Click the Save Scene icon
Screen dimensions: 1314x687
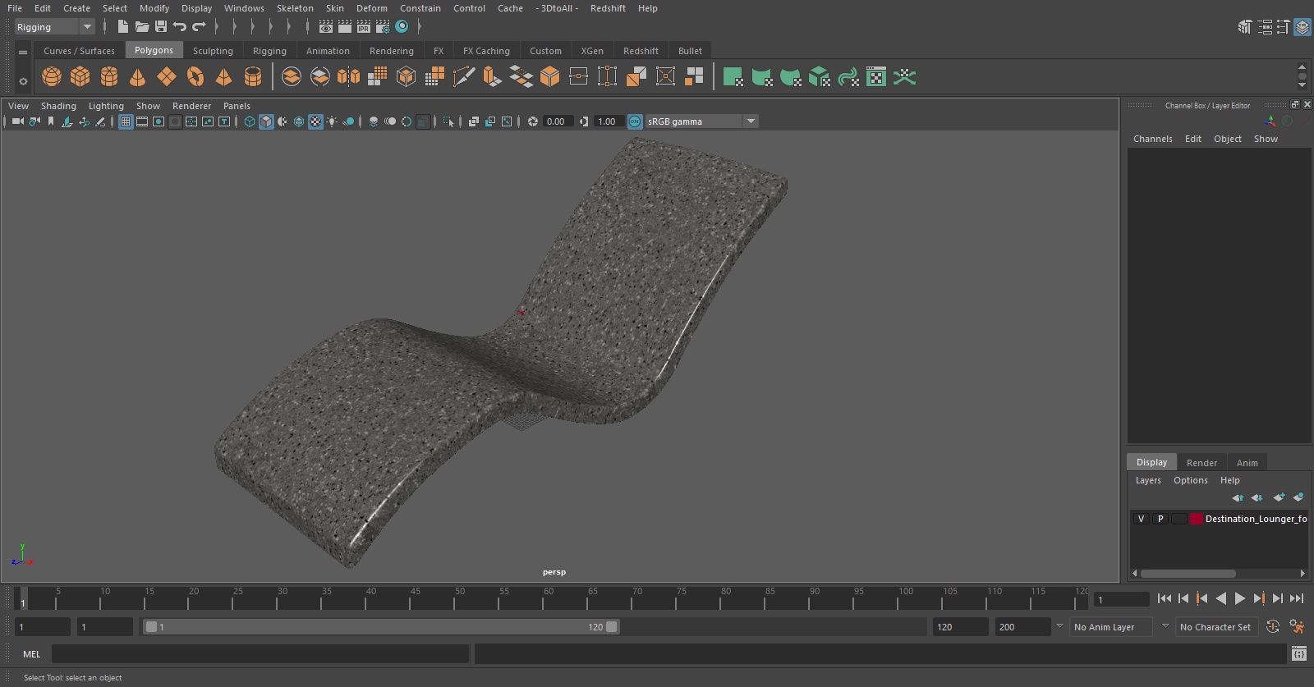coord(161,27)
